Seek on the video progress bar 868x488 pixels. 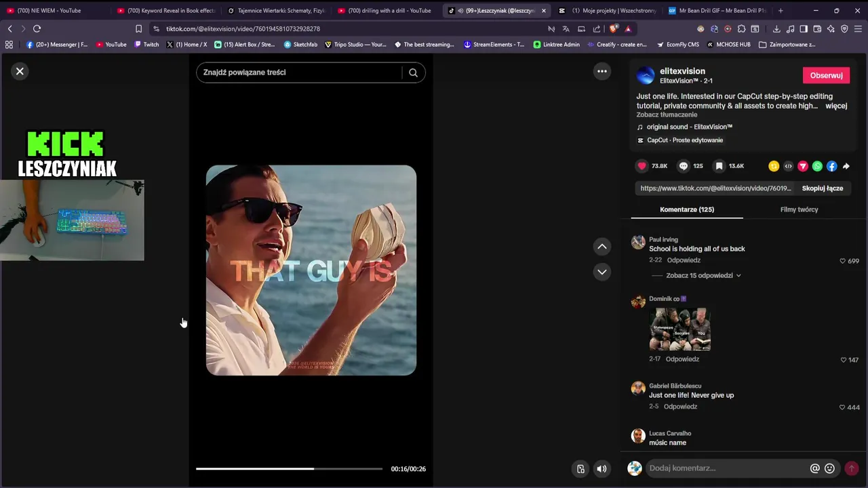click(289, 468)
